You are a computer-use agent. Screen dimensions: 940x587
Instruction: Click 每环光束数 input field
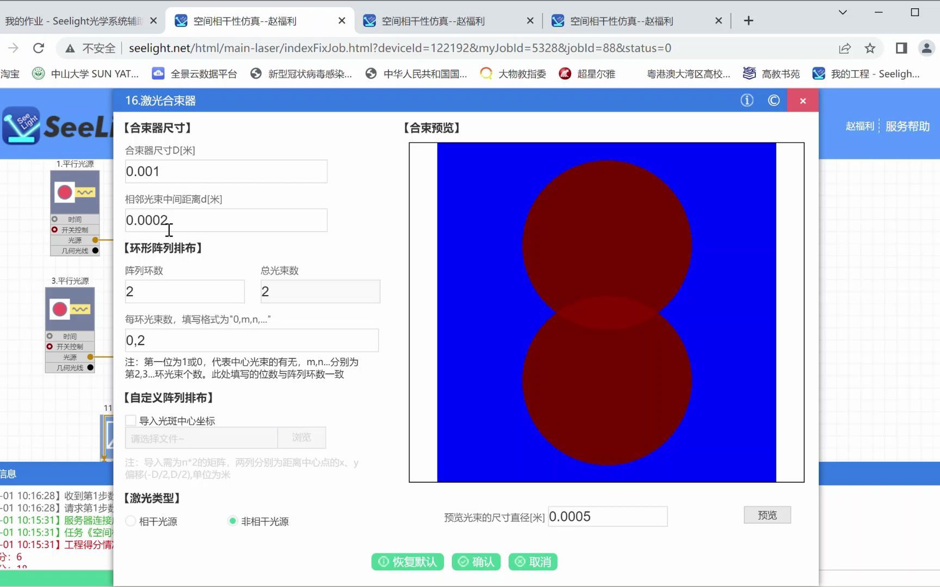[252, 340]
